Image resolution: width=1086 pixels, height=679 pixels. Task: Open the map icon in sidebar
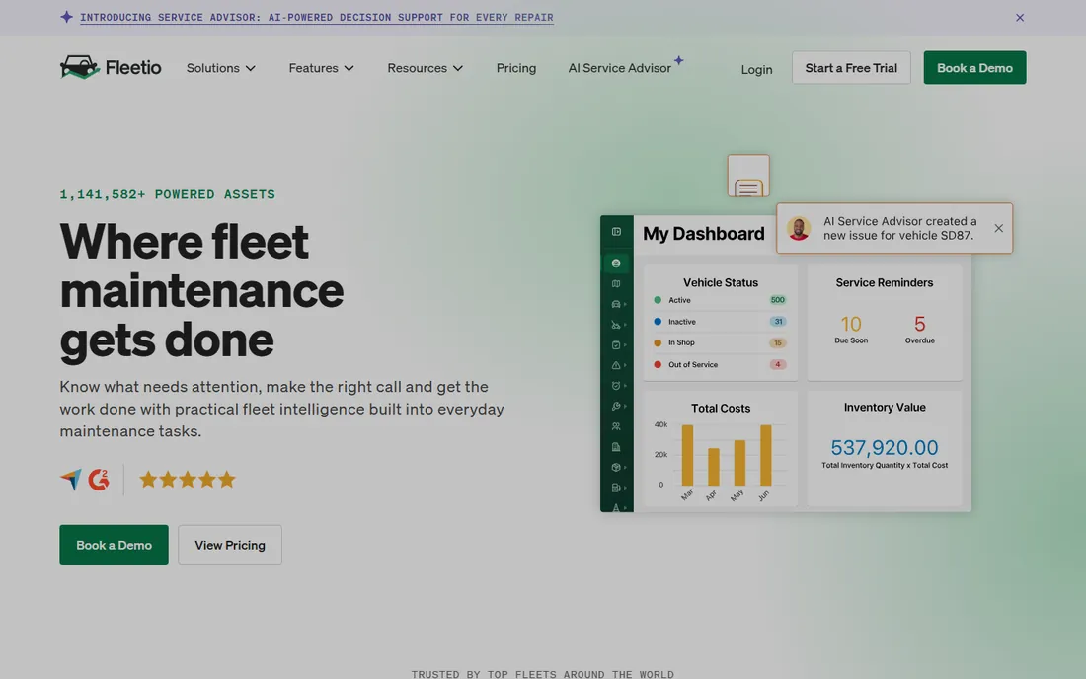coord(616,284)
